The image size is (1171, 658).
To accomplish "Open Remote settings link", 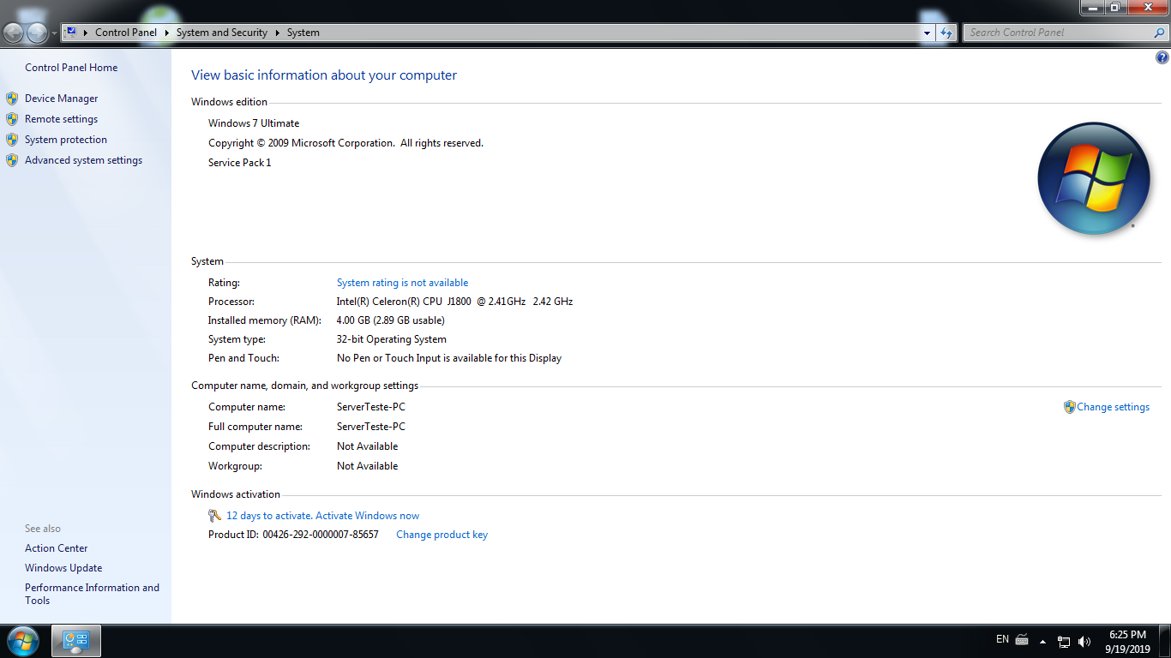I will pos(61,119).
